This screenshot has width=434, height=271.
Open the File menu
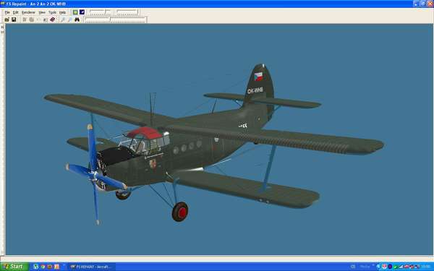point(7,12)
